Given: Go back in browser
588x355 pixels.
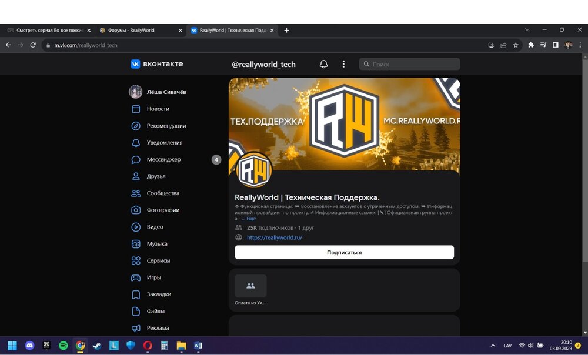Looking at the screenshot, I should (x=8, y=45).
